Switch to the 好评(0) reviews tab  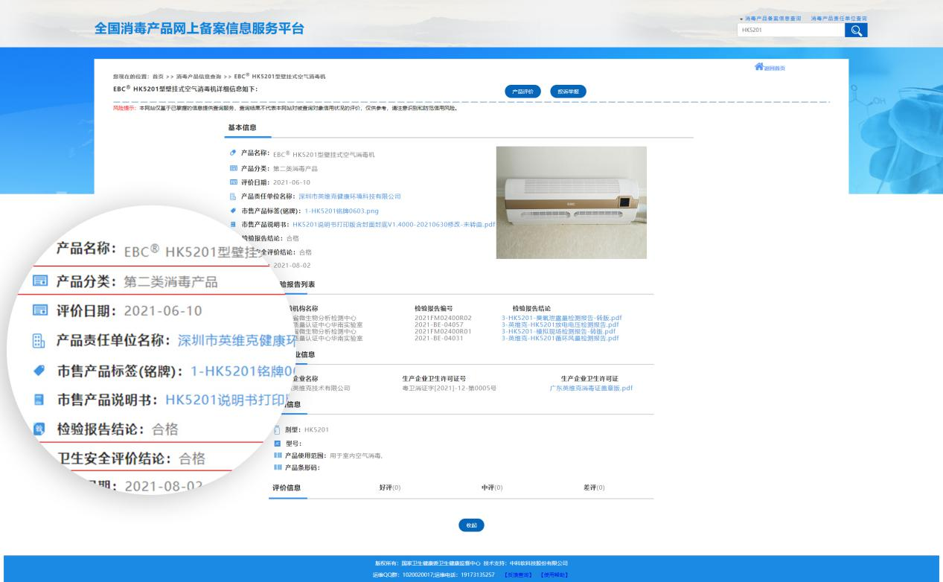click(390, 487)
